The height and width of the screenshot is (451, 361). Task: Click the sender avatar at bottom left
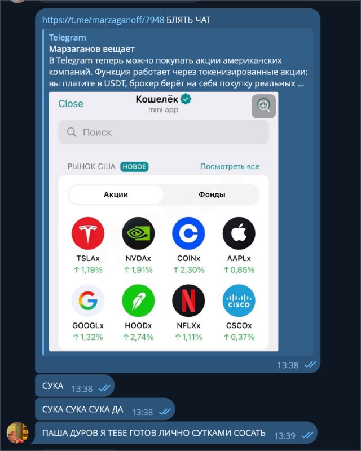coord(17,433)
